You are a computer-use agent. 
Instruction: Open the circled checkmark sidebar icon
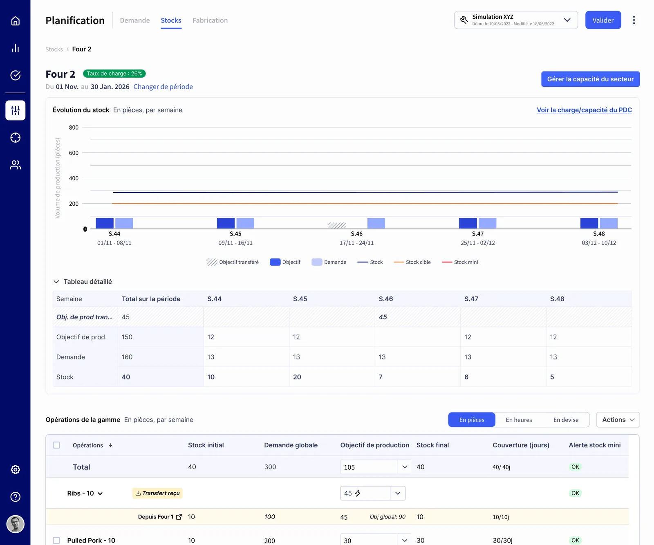click(x=15, y=75)
